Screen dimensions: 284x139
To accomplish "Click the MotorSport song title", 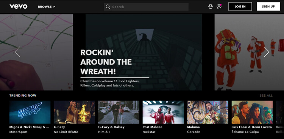I will tap(19, 132).
